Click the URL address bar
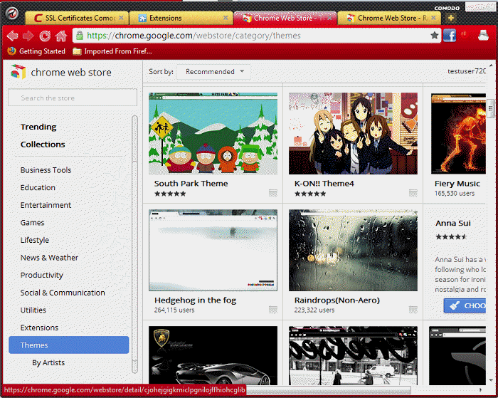This screenshot has width=498, height=398. click(x=257, y=36)
